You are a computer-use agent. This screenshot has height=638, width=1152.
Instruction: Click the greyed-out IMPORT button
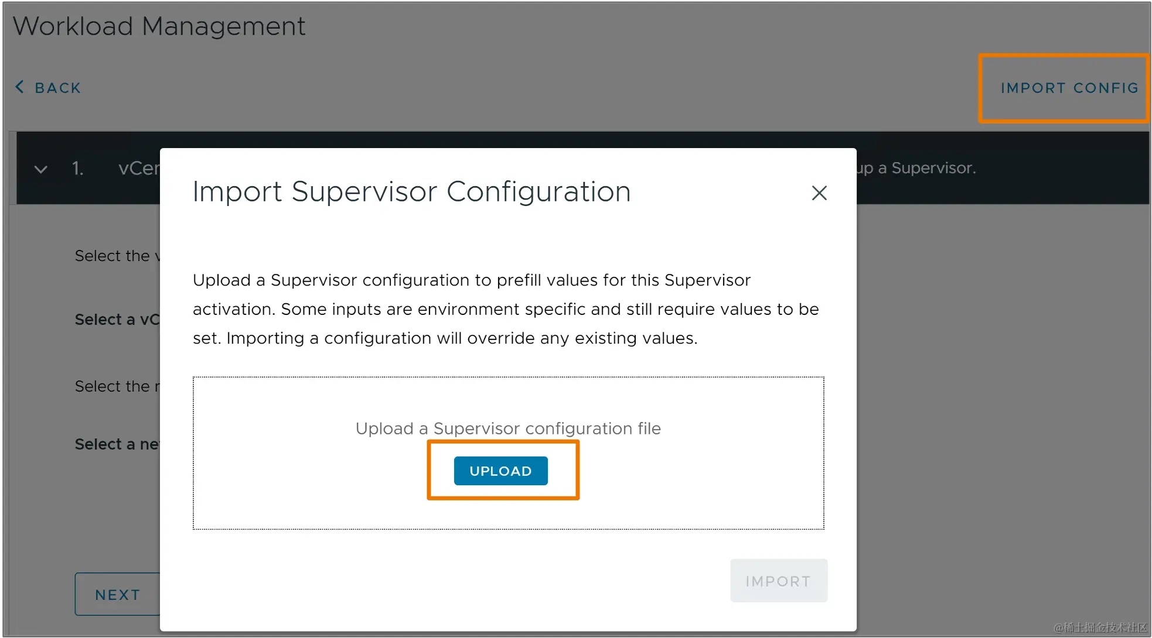click(x=778, y=581)
